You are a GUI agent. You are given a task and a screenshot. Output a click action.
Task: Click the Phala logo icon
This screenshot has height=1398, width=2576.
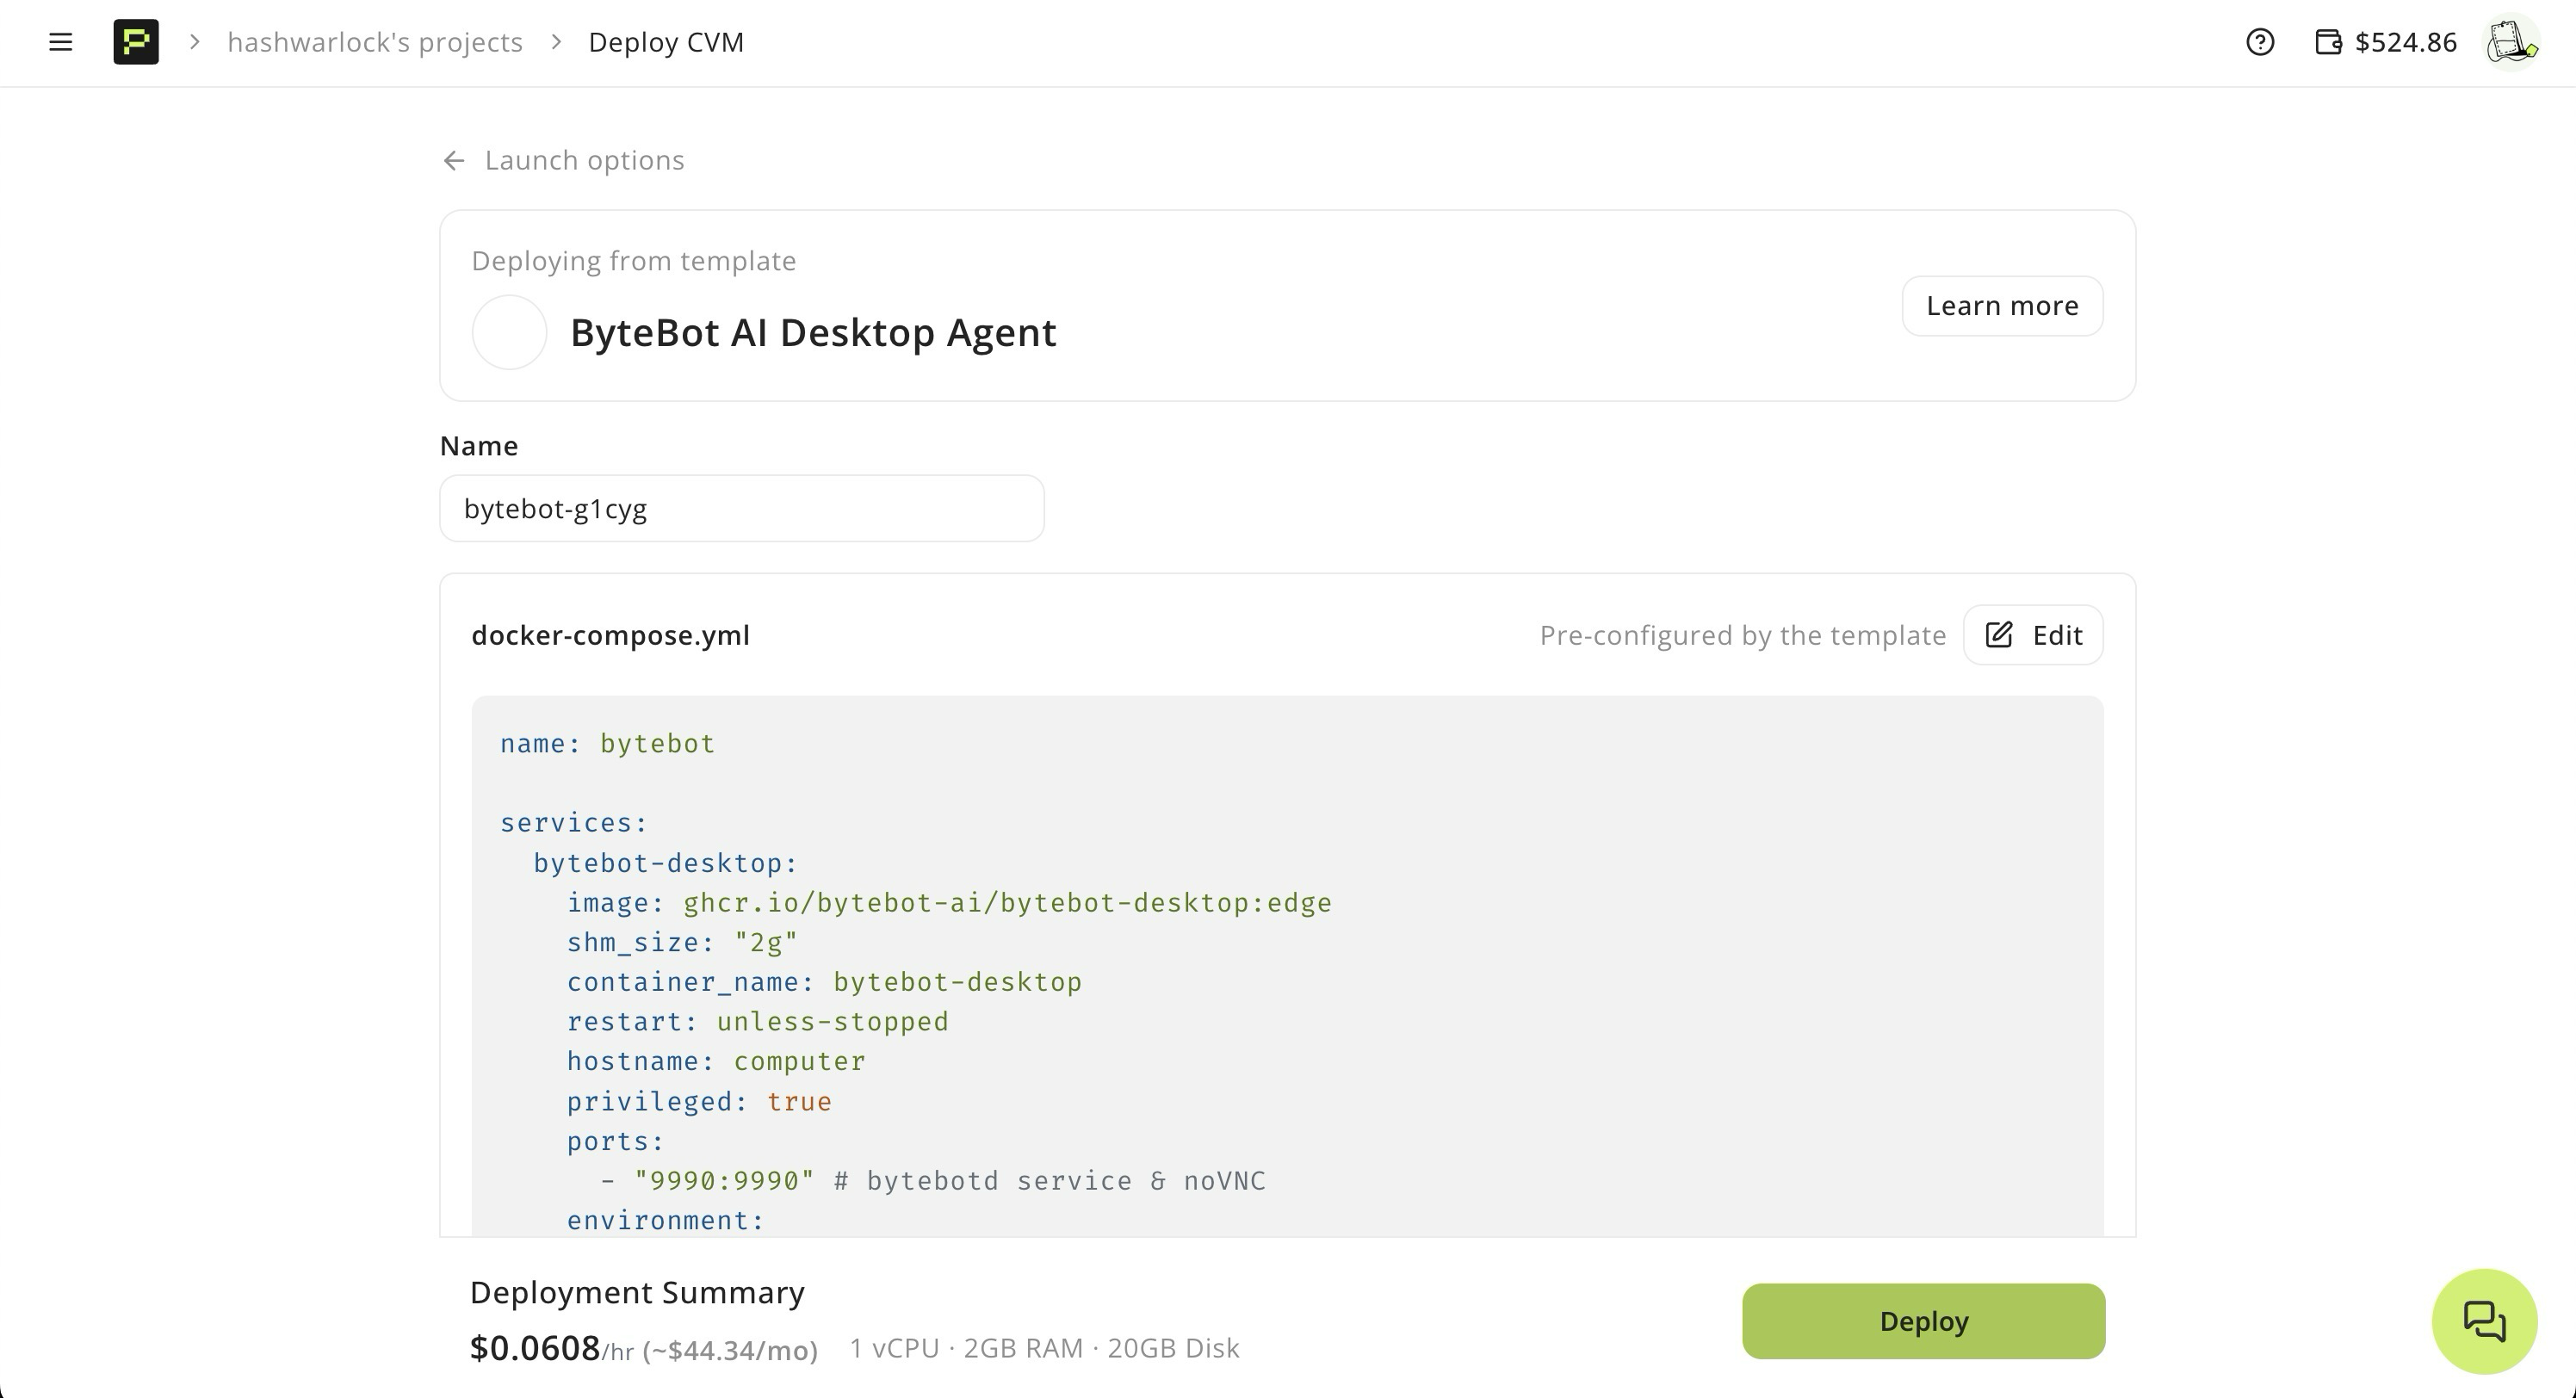(136, 42)
